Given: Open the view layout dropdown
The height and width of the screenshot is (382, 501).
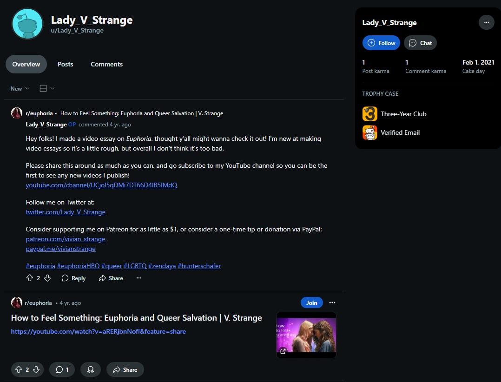Looking at the screenshot, I should click(47, 88).
